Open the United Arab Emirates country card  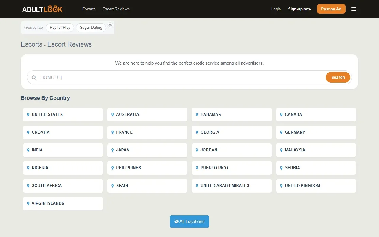click(232, 186)
